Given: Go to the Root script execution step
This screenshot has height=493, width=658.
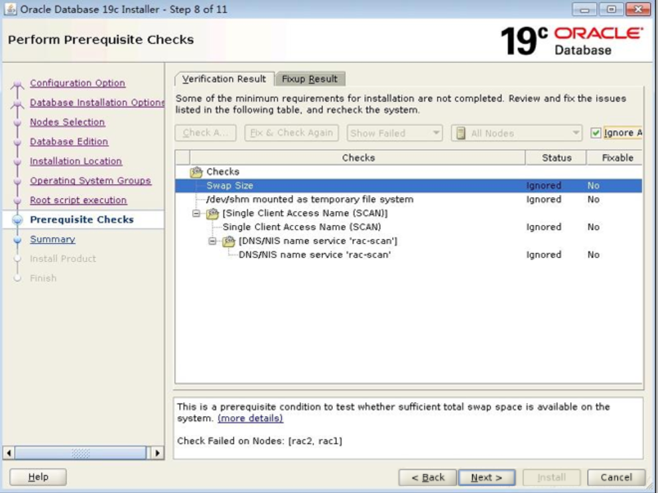Looking at the screenshot, I should coord(78,200).
